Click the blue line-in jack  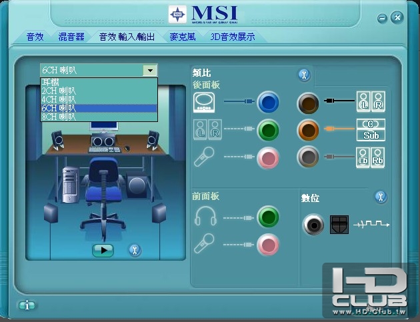coord(268,102)
